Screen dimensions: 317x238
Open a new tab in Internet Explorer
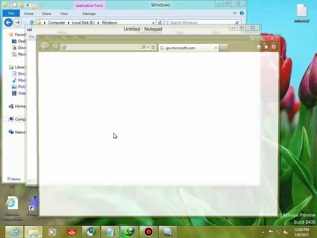pyautogui.click(x=224, y=48)
